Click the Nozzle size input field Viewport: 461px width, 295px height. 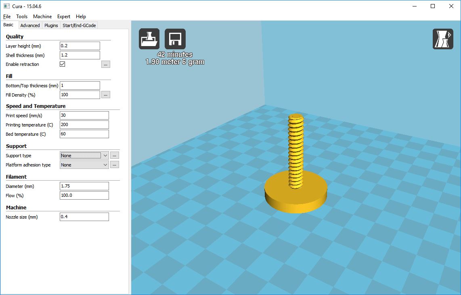(84, 217)
